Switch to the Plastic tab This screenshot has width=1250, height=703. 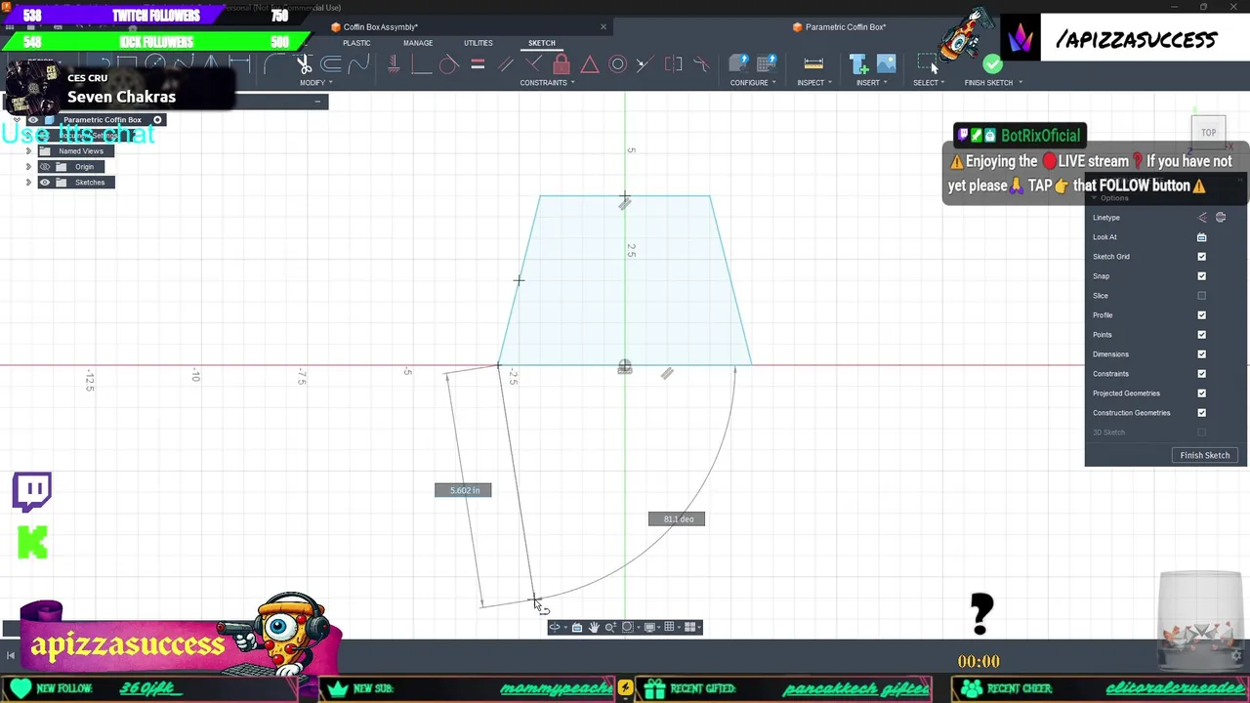click(x=356, y=43)
